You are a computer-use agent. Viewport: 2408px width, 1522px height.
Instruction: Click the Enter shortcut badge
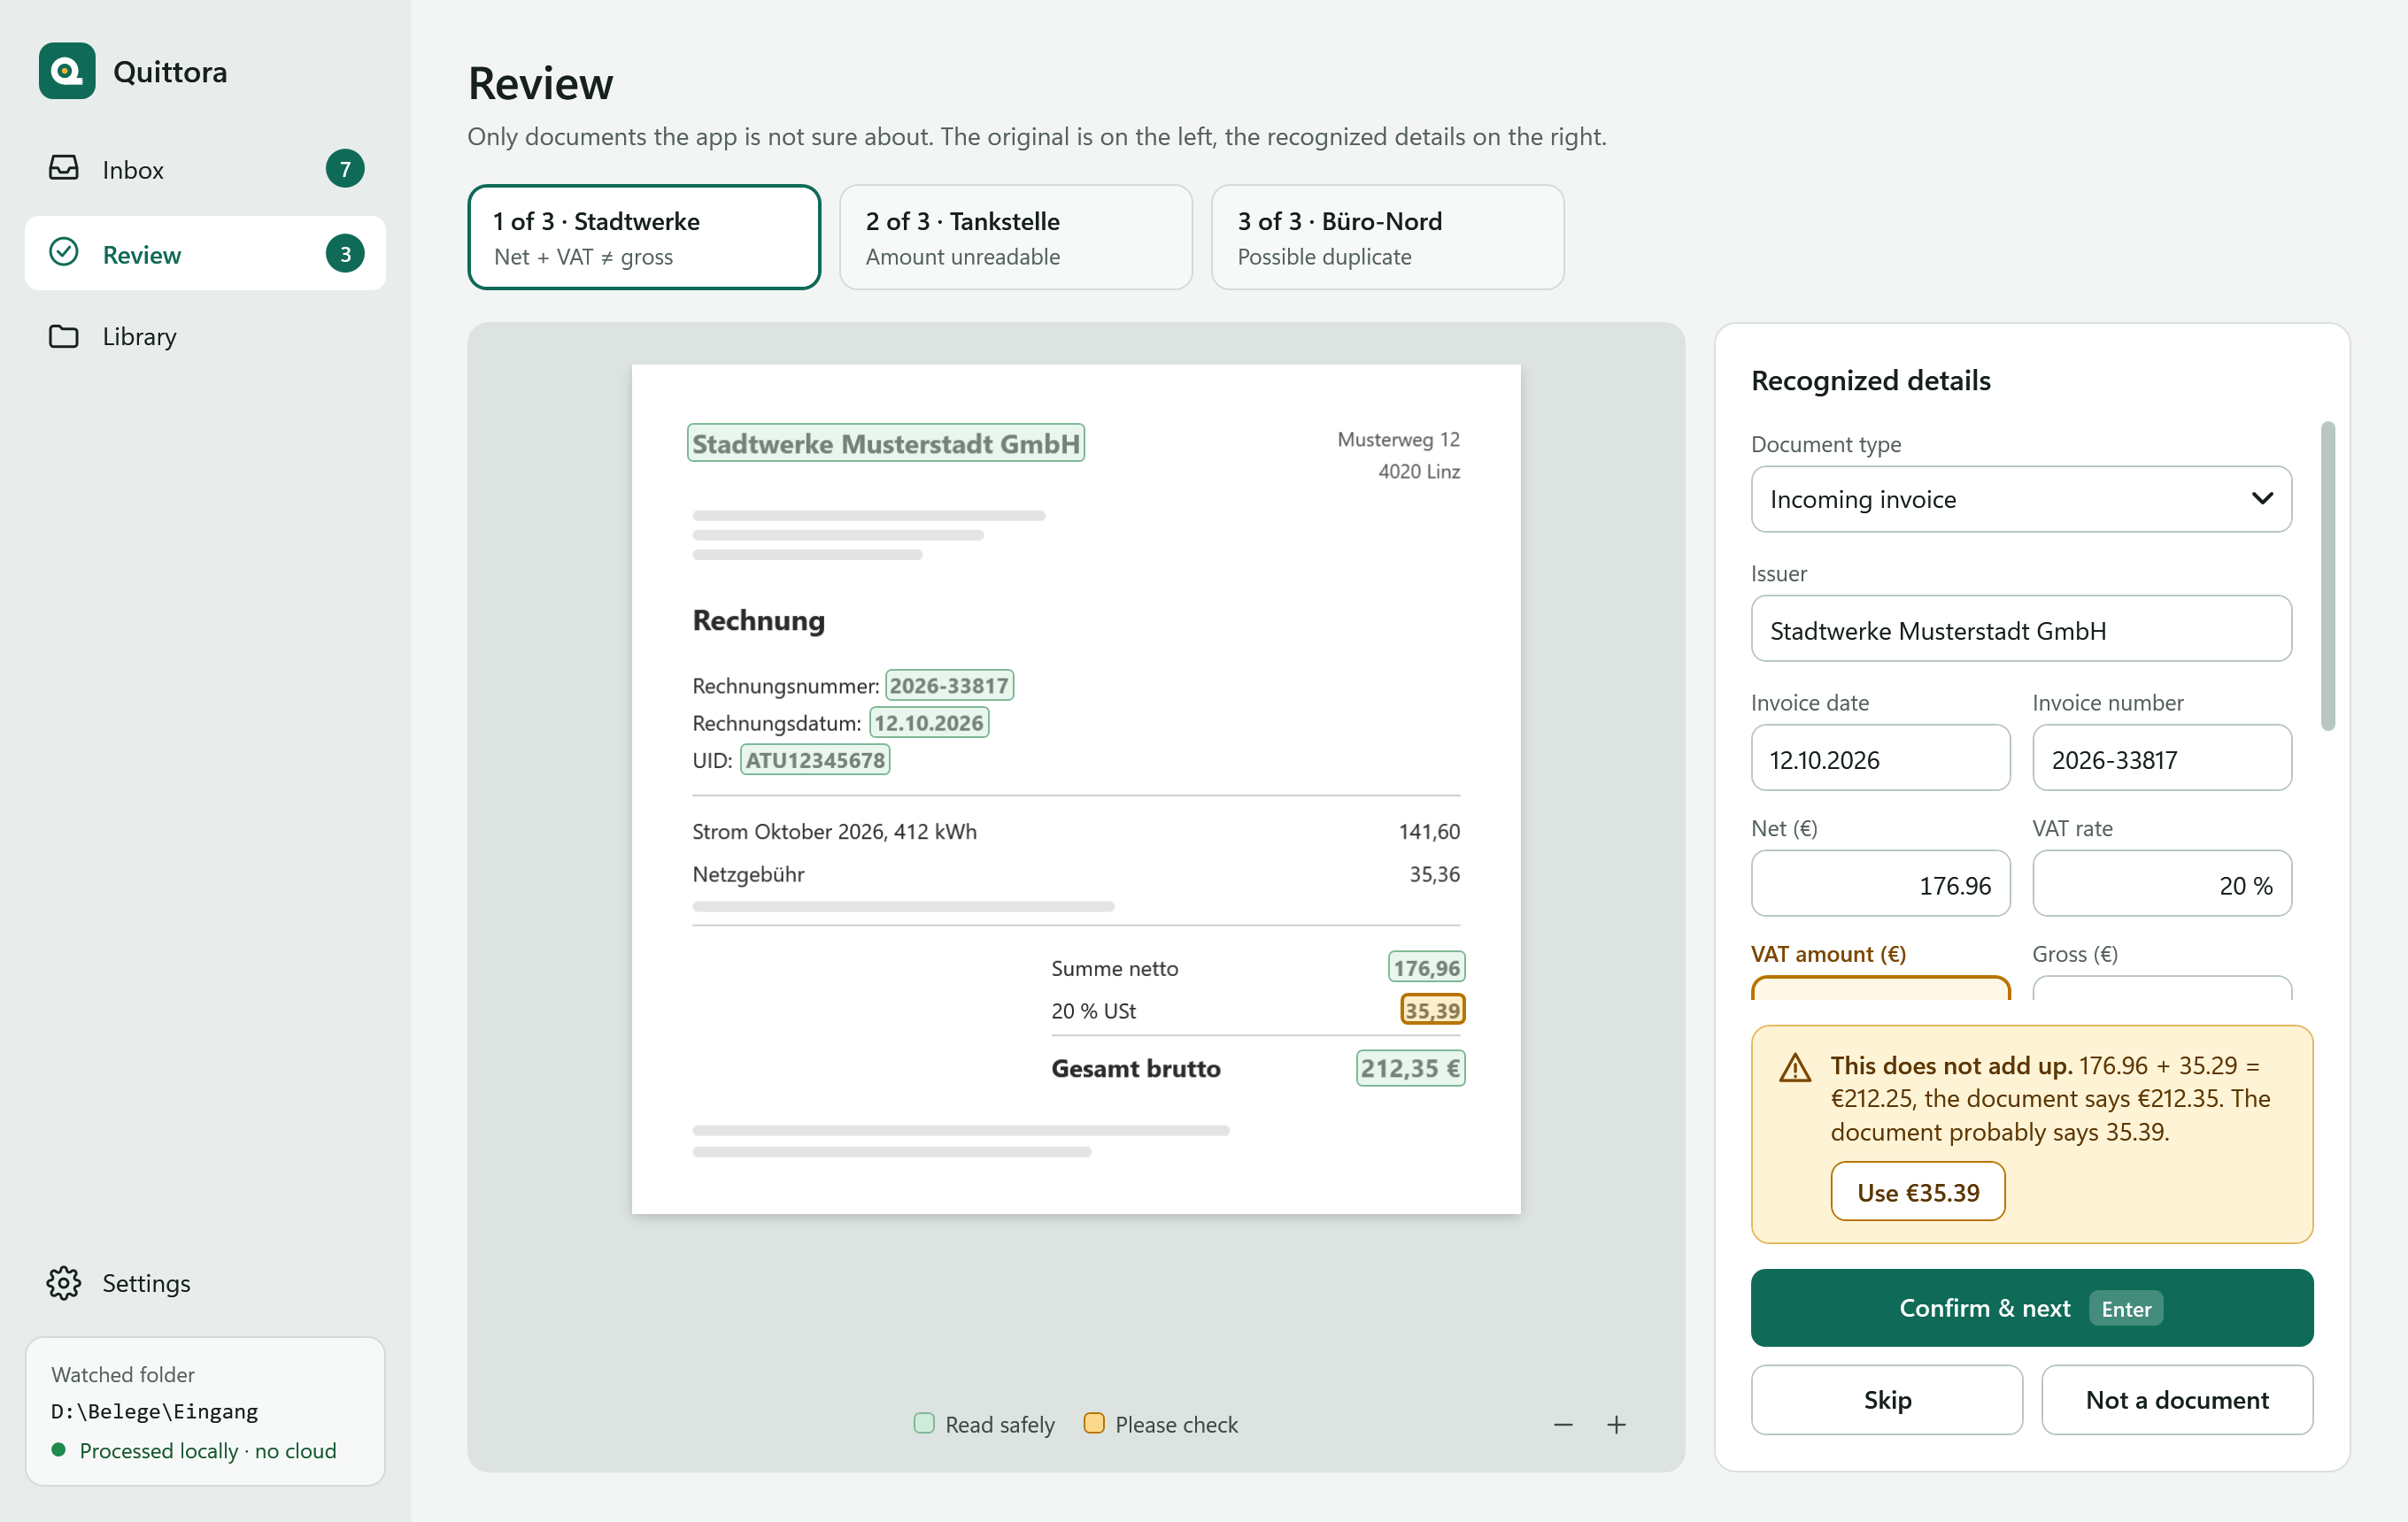[x=2125, y=1308]
